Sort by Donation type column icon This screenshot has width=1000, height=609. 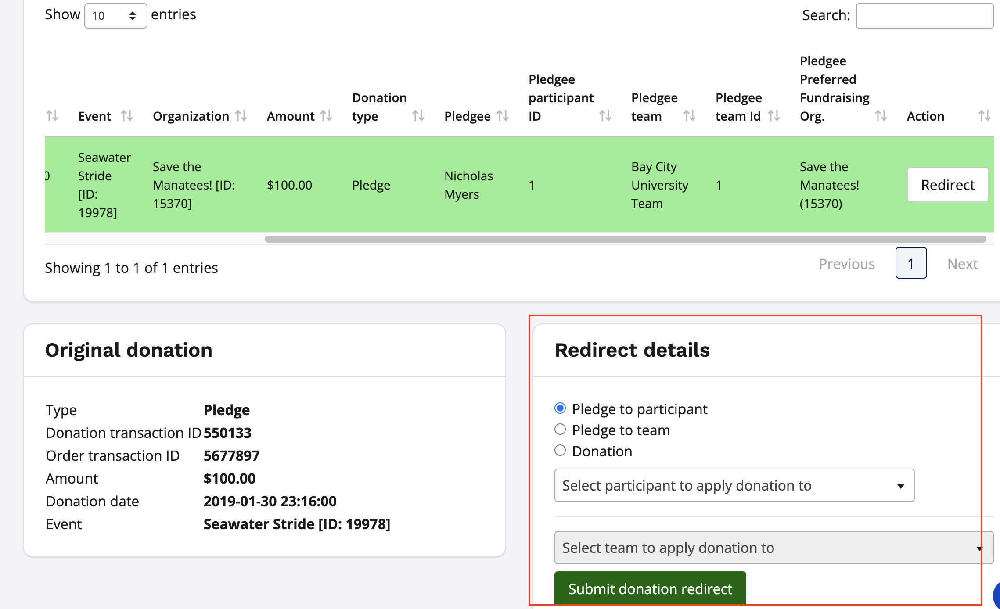[418, 116]
